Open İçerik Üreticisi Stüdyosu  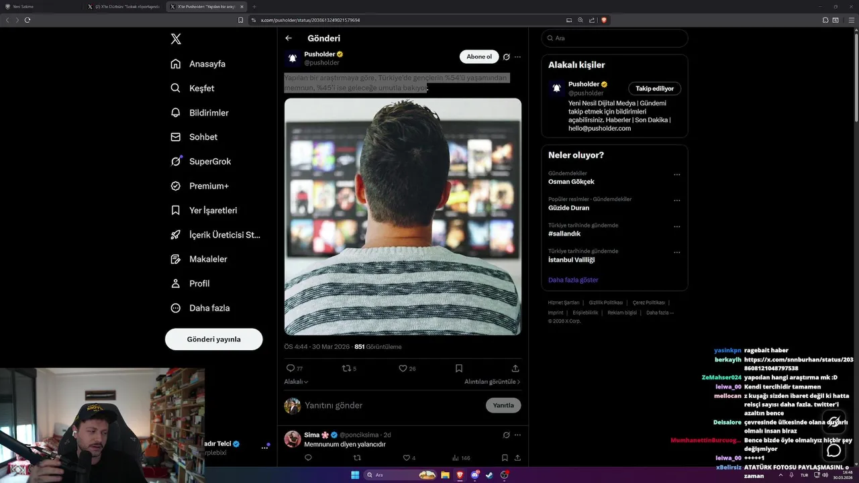[215, 235]
